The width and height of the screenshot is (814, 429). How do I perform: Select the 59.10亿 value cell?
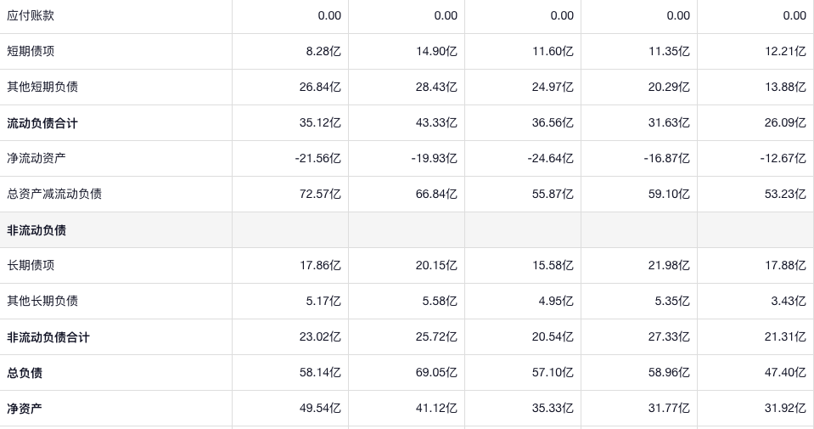coord(669,194)
